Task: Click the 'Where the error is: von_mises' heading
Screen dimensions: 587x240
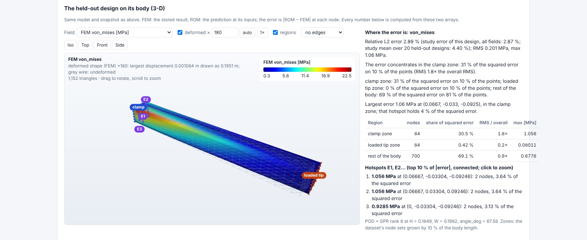Action: [x=400, y=33]
